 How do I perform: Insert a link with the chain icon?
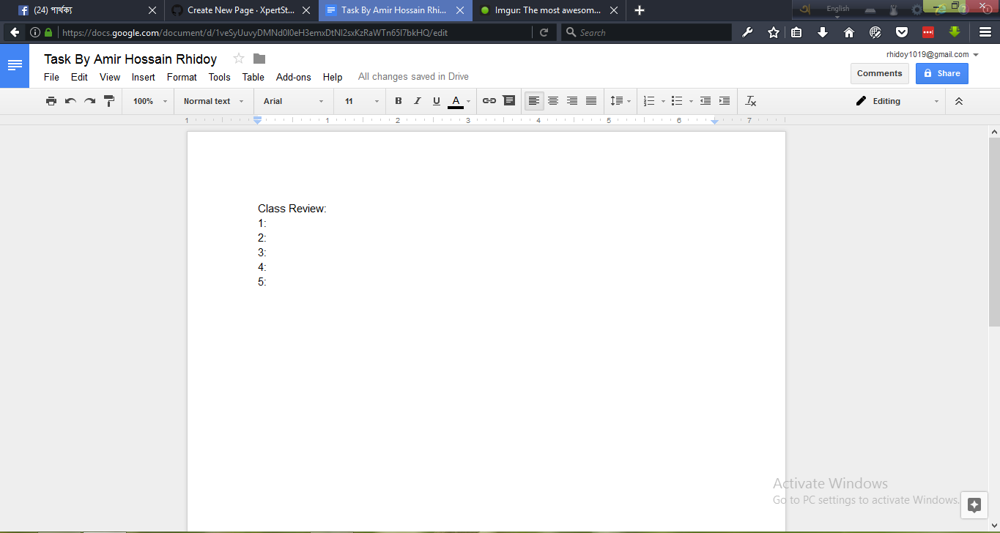tap(489, 101)
